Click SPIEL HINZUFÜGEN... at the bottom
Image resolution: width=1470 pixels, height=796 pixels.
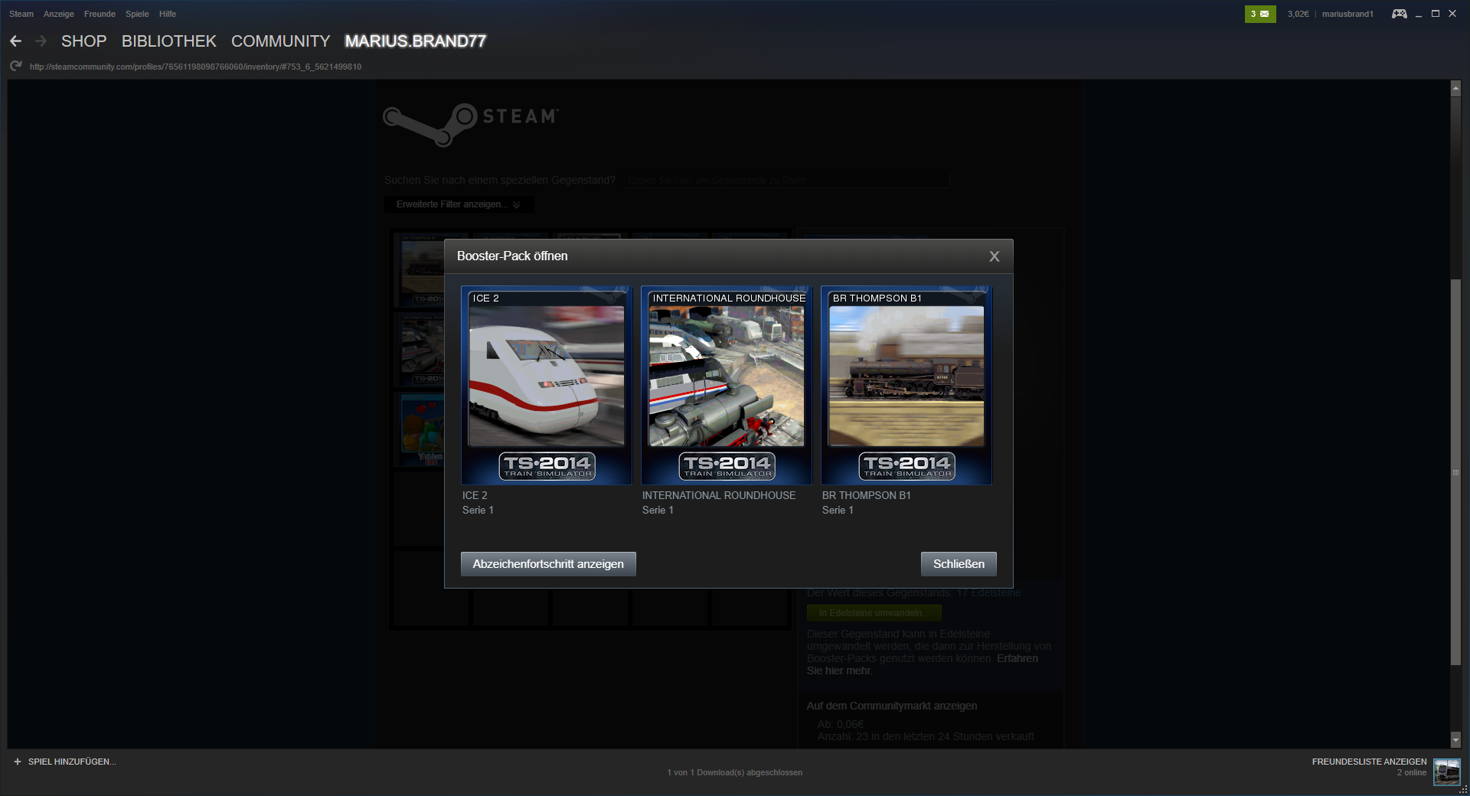pyautogui.click(x=72, y=762)
